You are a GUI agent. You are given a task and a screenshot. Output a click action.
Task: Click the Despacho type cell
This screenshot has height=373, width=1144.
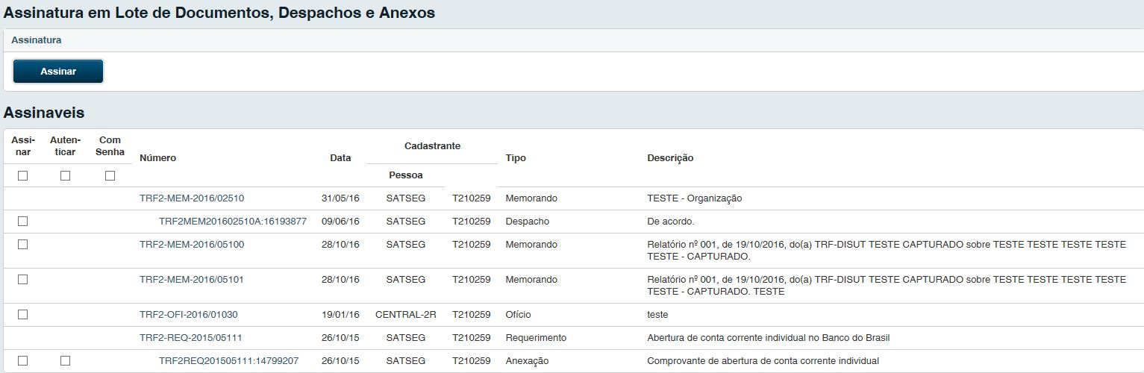pyautogui.click(x=527, y=222)
